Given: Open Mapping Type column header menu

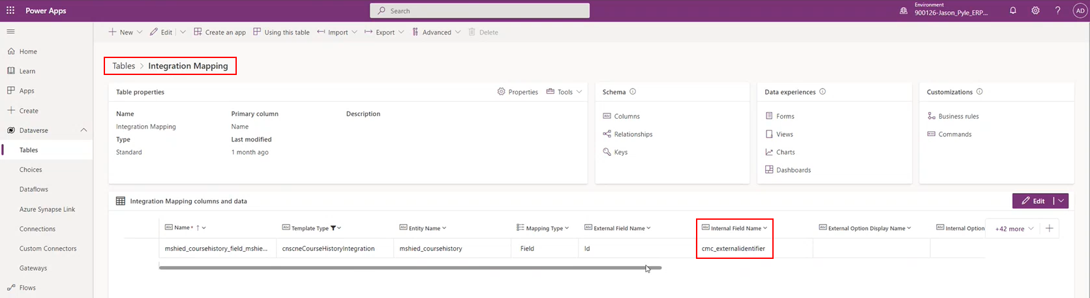Looking at the screenshot, I should click(543, 228).
